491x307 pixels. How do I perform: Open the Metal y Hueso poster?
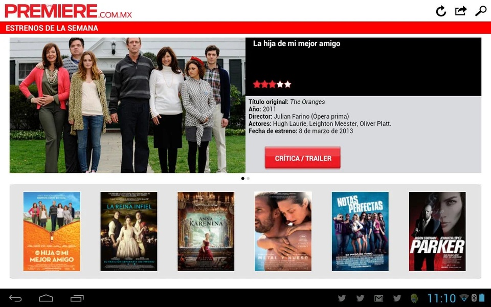(283, 231)
